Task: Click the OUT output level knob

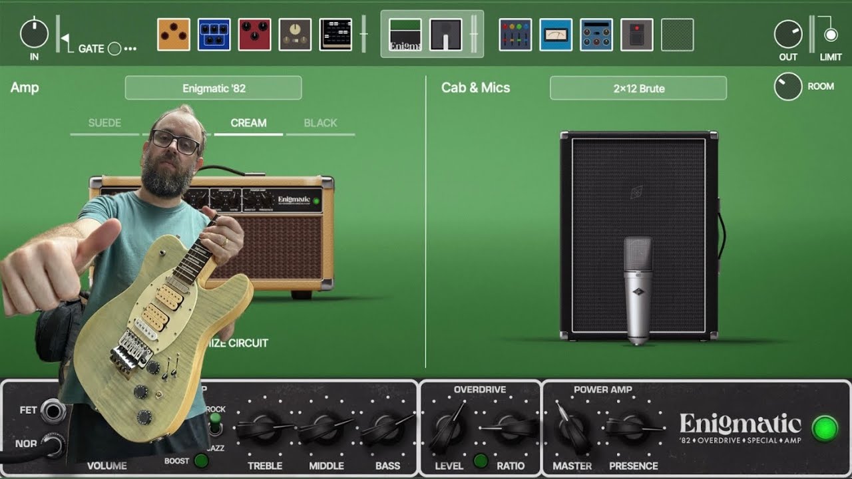Action: click(788, 33)
